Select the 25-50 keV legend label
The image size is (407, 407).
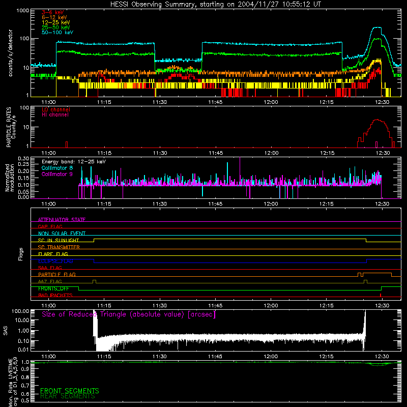pos(56,27)
